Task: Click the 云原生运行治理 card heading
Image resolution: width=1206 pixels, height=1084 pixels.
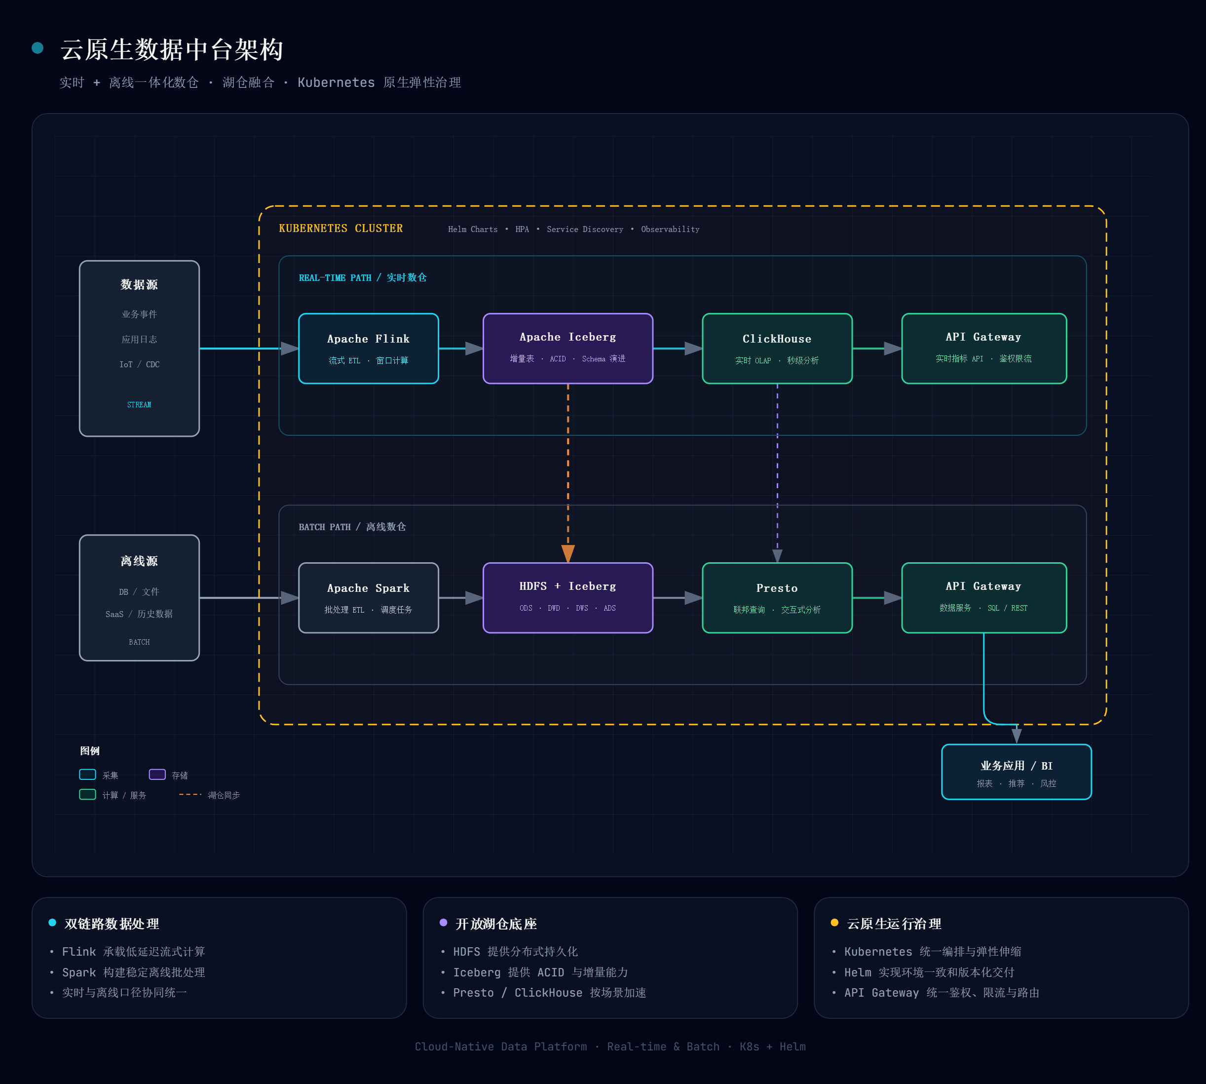Action: [894, 924]
